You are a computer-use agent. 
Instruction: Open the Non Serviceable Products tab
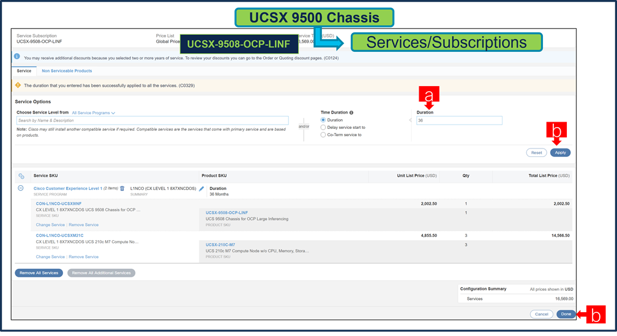67,71
